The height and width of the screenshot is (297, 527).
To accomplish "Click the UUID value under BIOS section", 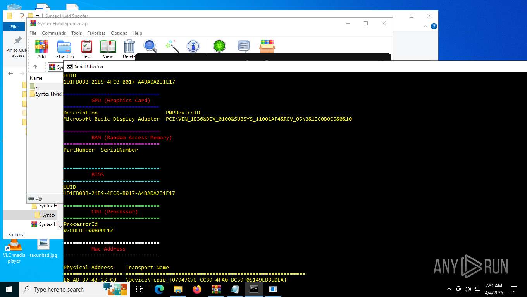I will point(119,193).
